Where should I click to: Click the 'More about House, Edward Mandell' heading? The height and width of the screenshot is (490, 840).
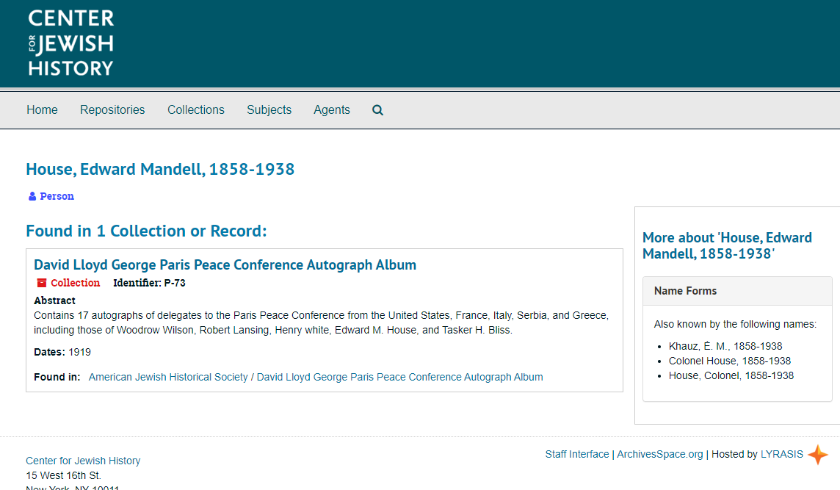click(727, 245)
